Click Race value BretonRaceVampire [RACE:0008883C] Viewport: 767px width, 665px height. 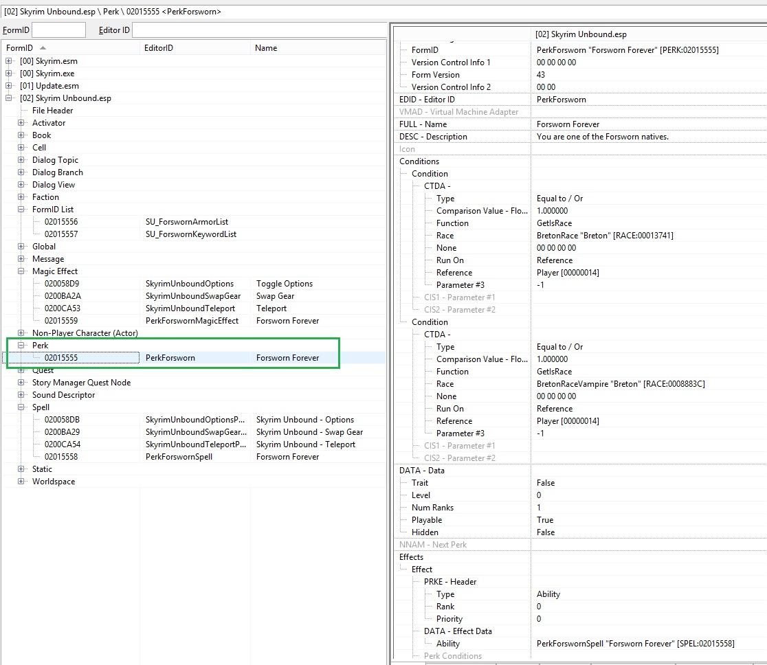(620, 384)
